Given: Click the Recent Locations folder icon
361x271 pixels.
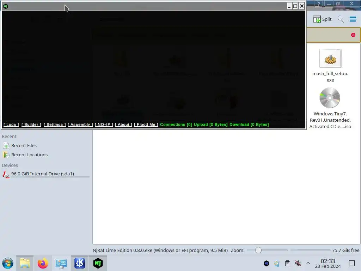Looking at the screenshot, I should [6, 155].
